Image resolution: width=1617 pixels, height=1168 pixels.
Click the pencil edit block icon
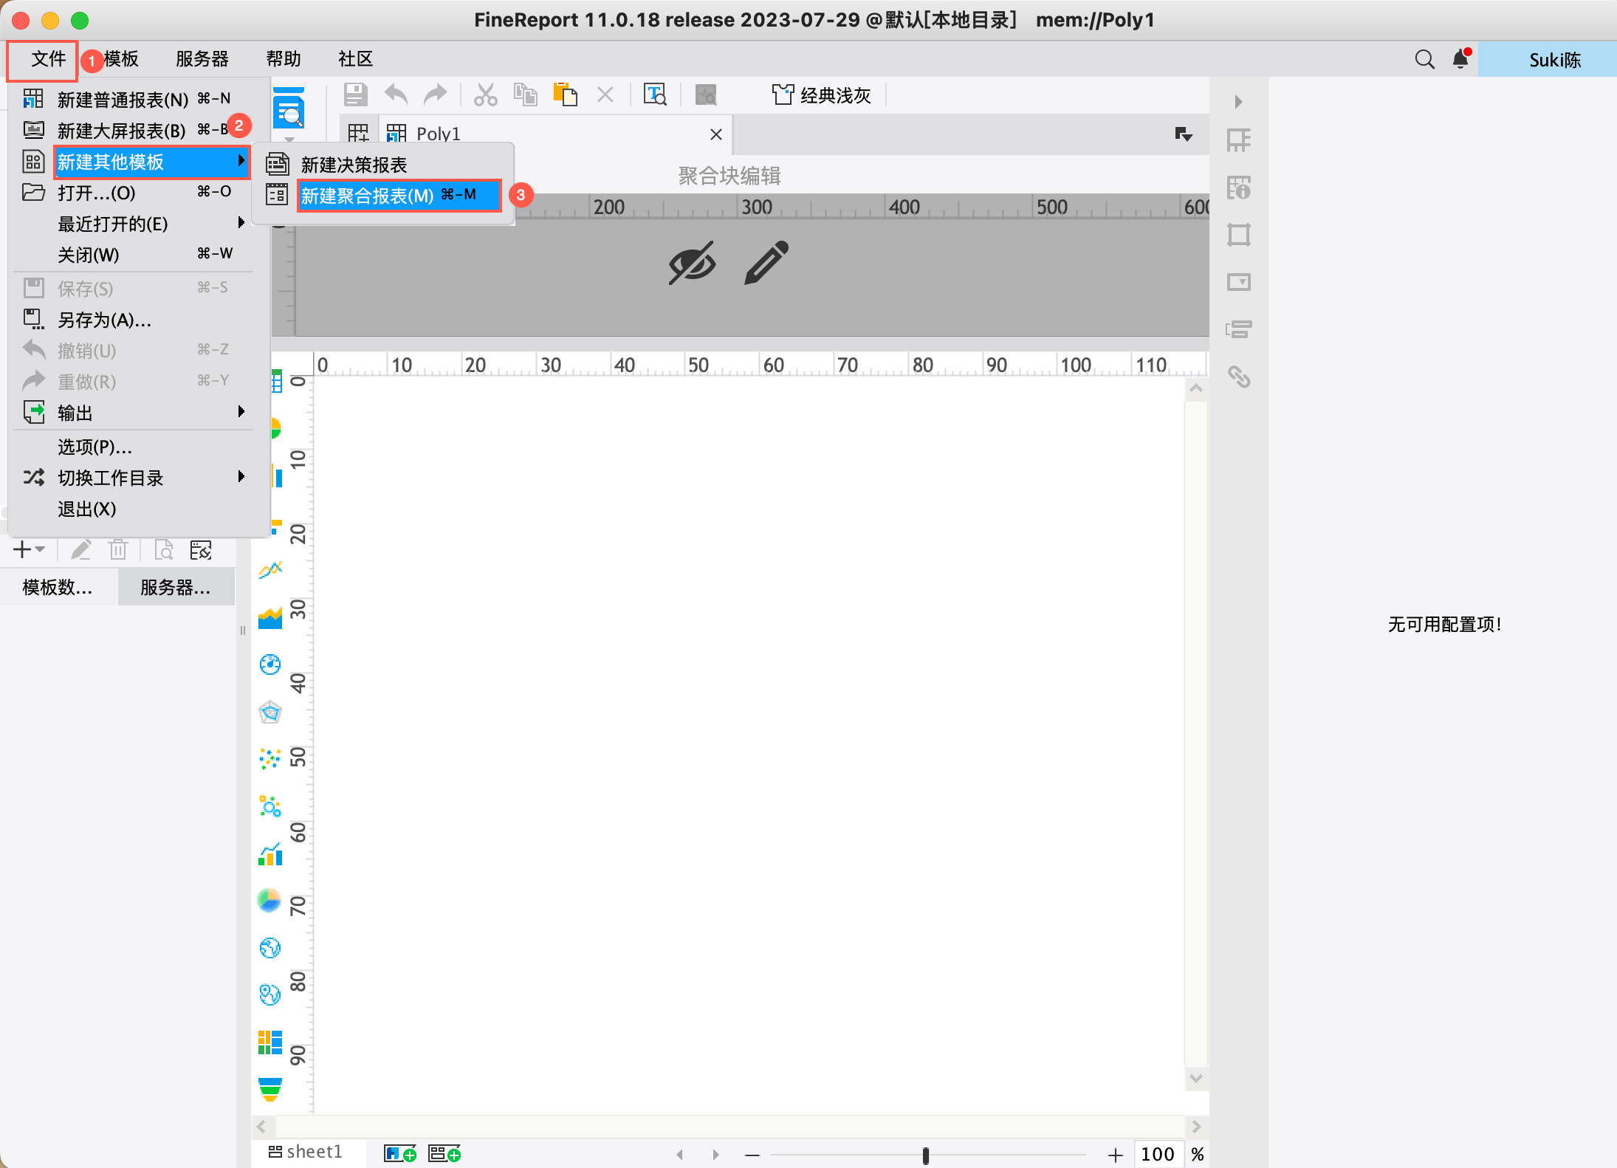766,263
